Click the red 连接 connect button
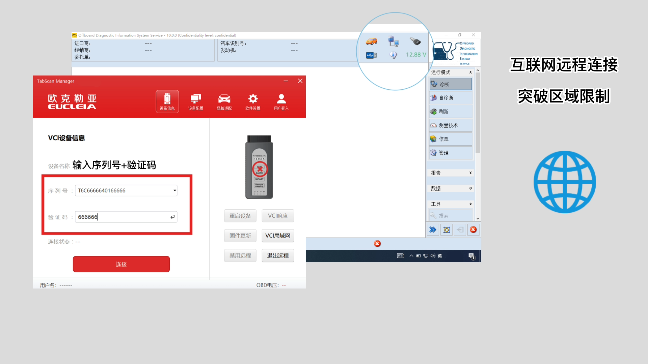Viewport: 648px width, 364px height. pos(121,264)
